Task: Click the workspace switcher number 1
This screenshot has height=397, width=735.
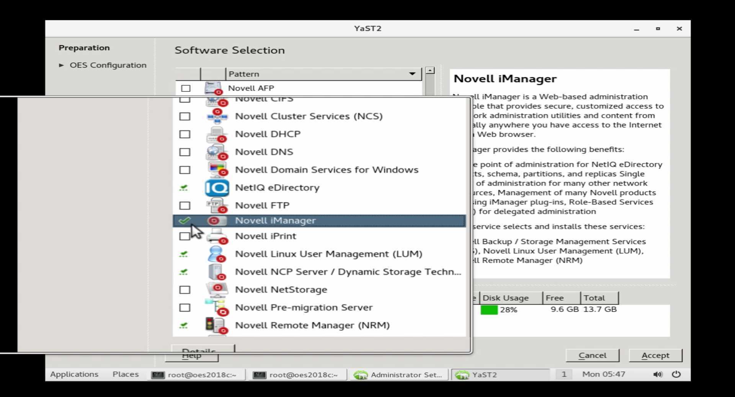Action: tap(564, 374)
